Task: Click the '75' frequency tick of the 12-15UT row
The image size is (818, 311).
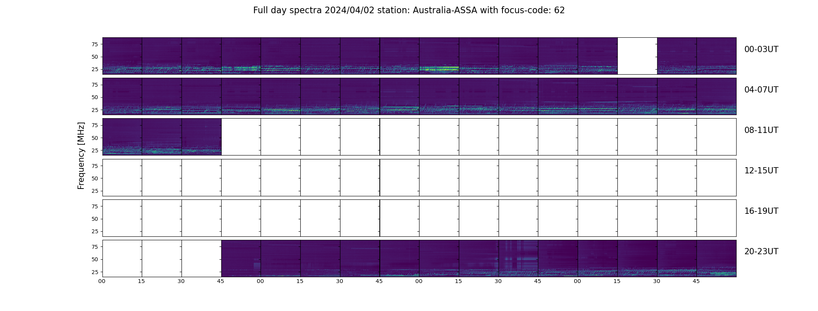Action: coord(95,166)
